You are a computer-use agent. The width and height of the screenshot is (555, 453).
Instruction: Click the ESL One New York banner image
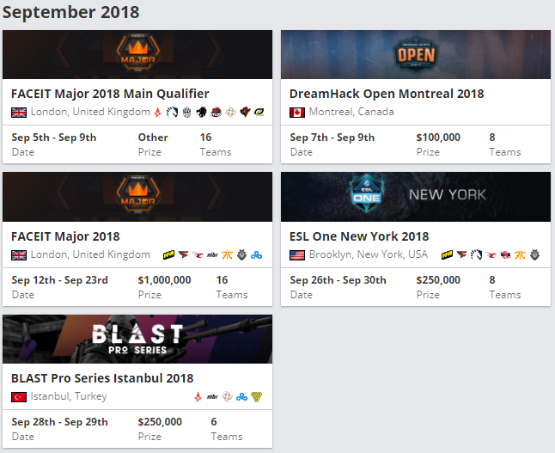(x=416, y=197)
